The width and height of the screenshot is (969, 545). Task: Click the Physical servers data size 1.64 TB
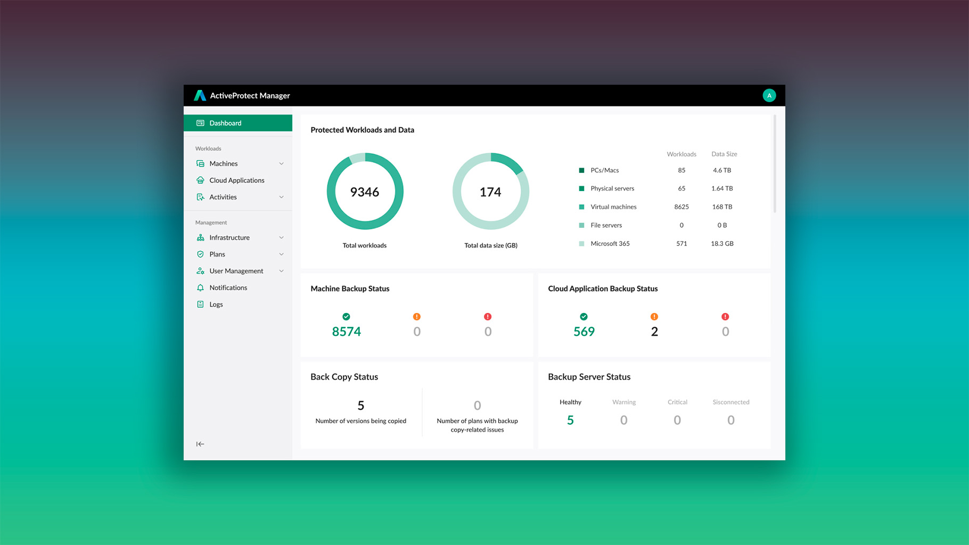722,188
